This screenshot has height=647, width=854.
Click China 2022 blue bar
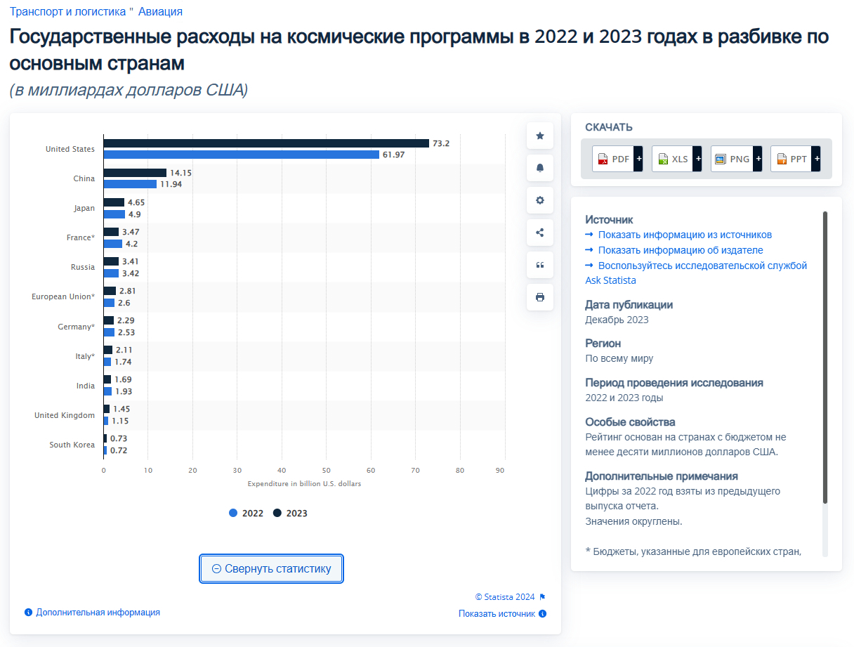(x=130, y=184)
